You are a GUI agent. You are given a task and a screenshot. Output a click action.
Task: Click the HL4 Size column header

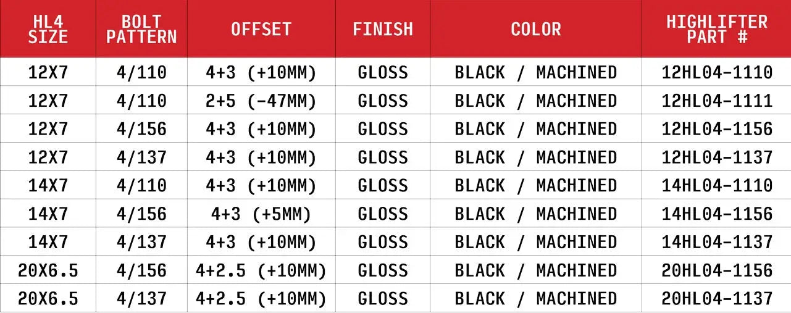tap(48, 29)
